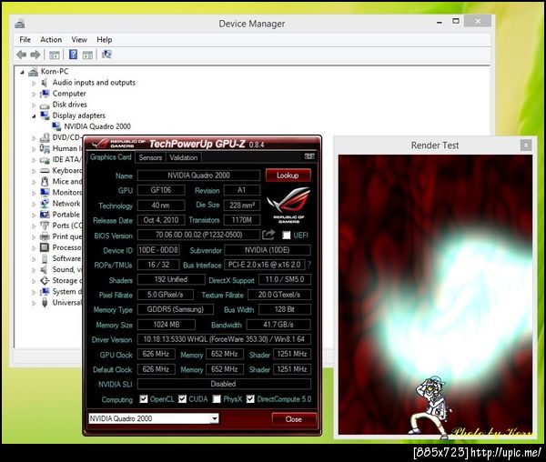Click the Audio inputs and outputs speaker icon
This screenshot has height=462, width=546.
pos(45,83)
